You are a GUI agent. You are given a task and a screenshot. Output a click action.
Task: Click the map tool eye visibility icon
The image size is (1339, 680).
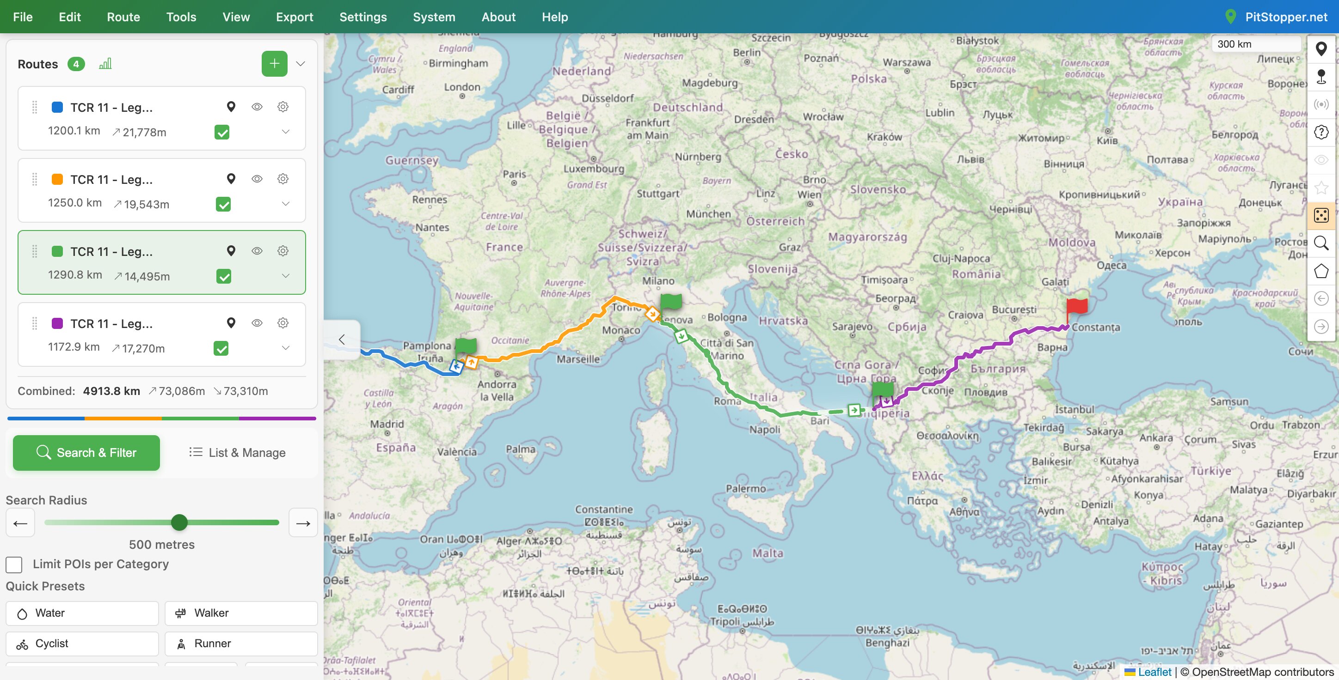coord(1321,160)
